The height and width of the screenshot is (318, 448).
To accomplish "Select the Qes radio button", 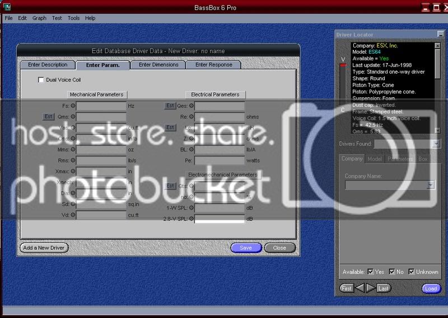I will pyautogui.click(x=192, y=106).
